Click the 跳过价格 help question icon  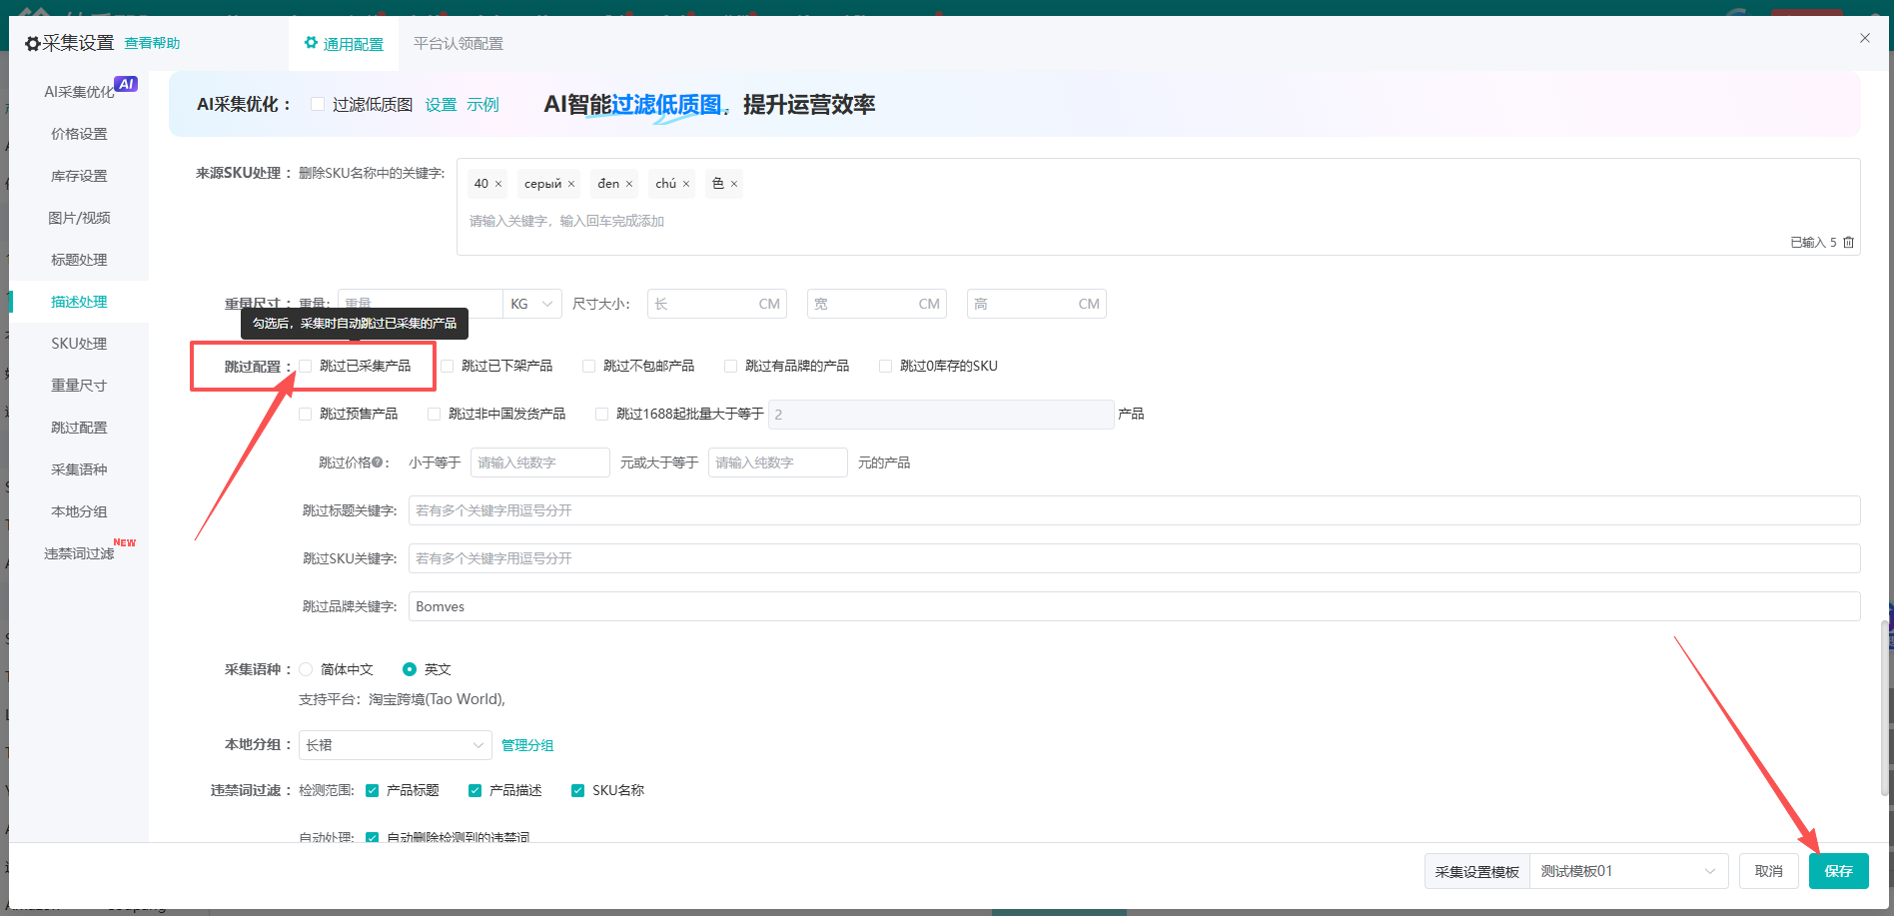coord(377,462)
